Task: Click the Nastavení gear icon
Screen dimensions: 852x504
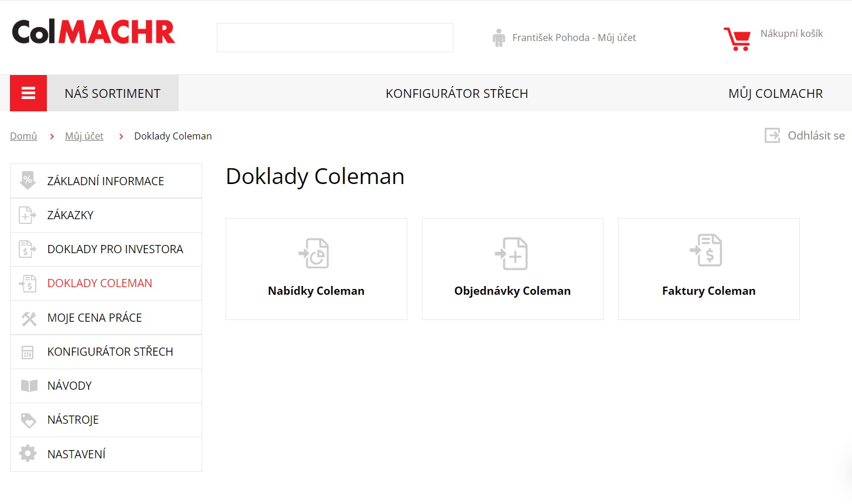Action: click(28, 454)
